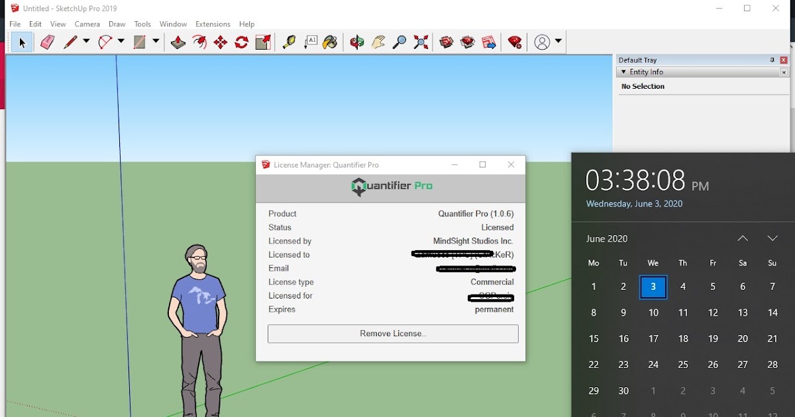Select June 15 in the calendar
Screen dimensions: 795x417
(x=594, y=338)
